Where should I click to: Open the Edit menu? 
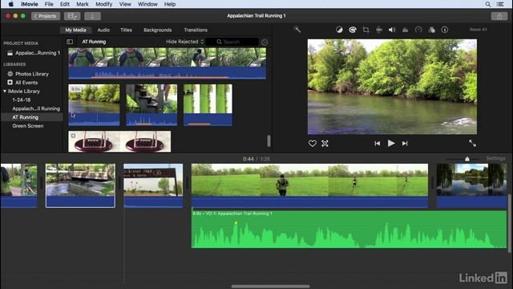[65, 4]
